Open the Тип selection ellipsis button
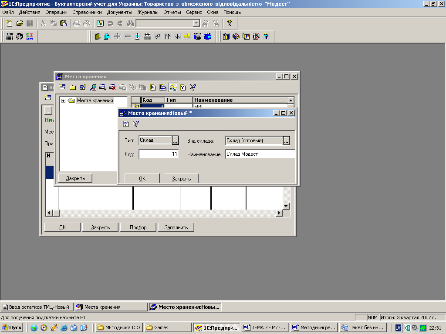The height and width of the screenshot is (334, 446). tap(175, 140)
